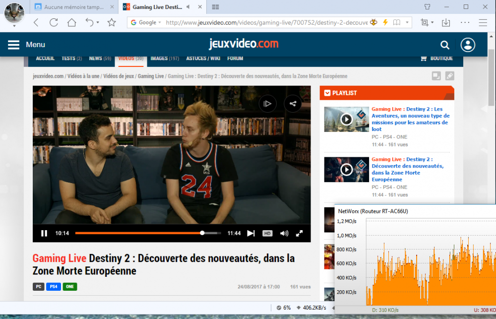
Task: Open quick access grid new tab button
Action: click(x=215, y=7)
